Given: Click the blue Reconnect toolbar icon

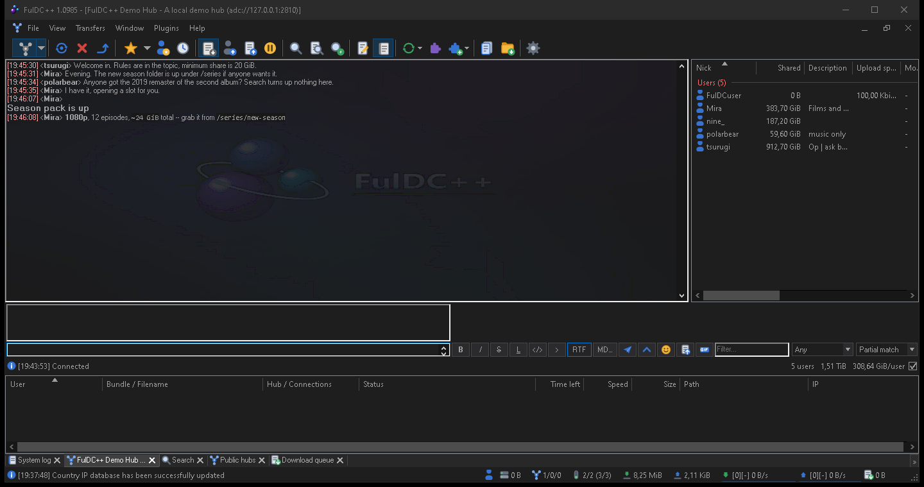Looking at the screenshot, I should click(x=62, y=48).
